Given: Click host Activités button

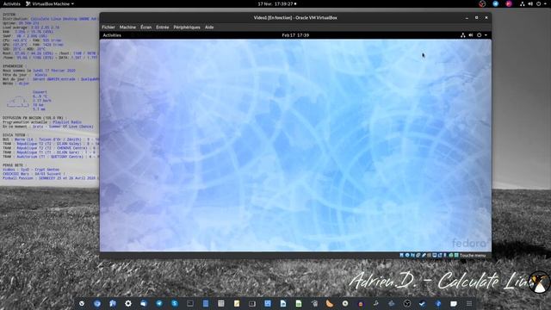Looking at the screenshot, I should [x=12, y=3].
